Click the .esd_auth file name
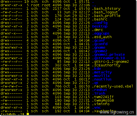137x116 pixels. pos(102,37)
